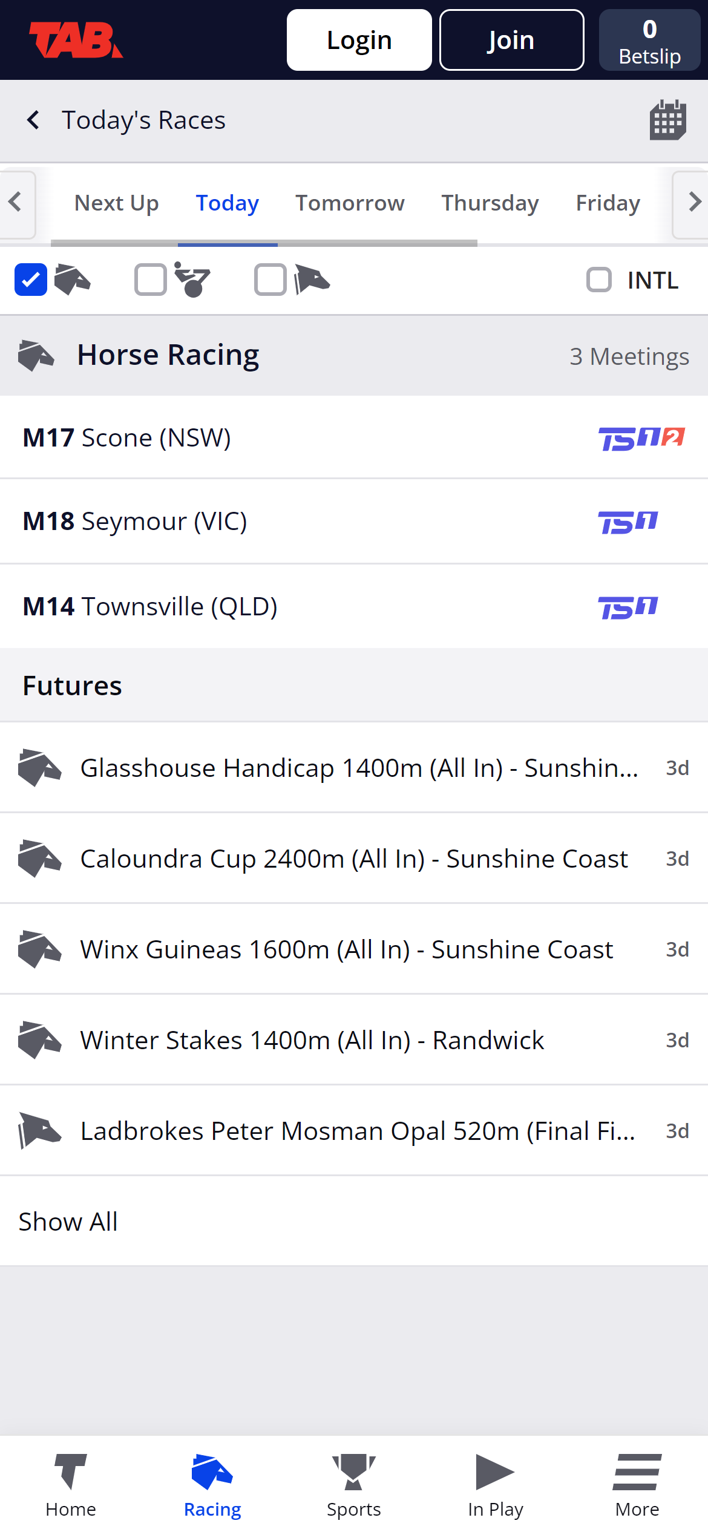Open the More menu icon
This screenshot has width=708, height=1532.
click(637, 1477)
